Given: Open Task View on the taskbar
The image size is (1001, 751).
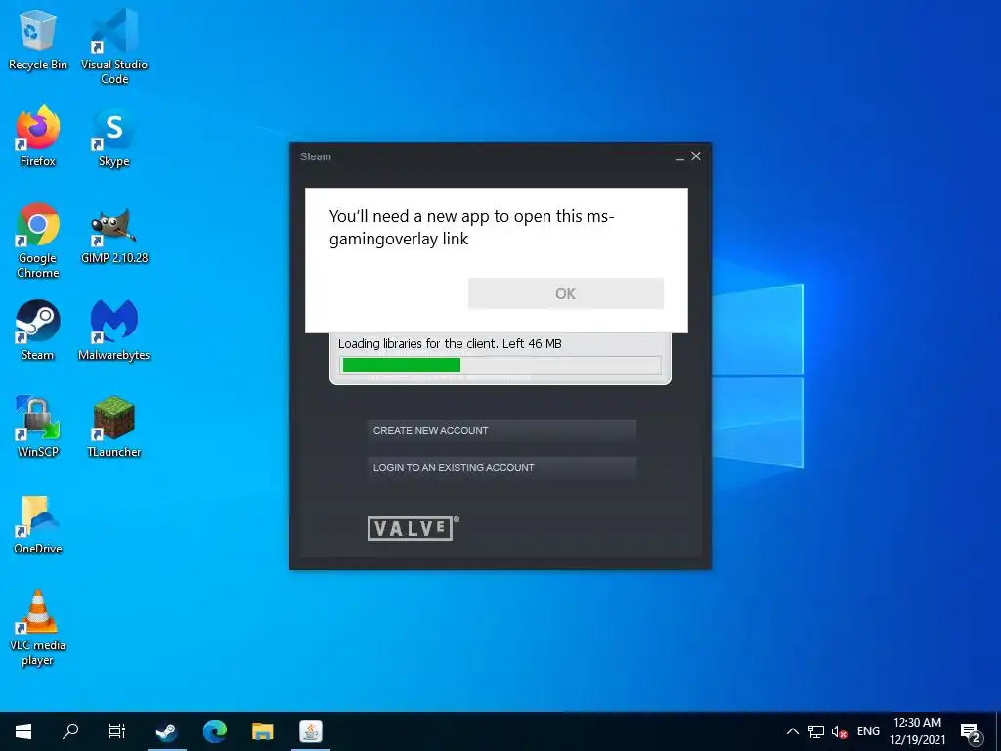Looking at the screenshot, I should [x=117, y=731].
